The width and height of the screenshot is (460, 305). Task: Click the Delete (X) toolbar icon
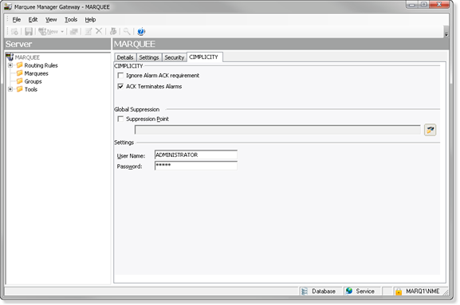tap(99, 31)
